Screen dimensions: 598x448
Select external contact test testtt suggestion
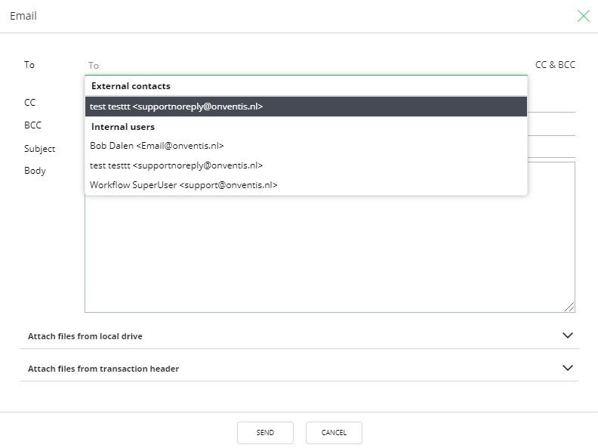point(306,107)
